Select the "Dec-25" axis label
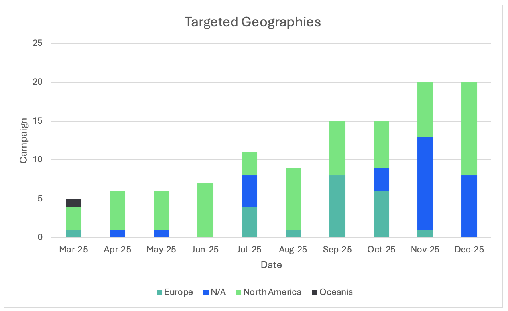508x311 pixels. [x=469, y=250]
